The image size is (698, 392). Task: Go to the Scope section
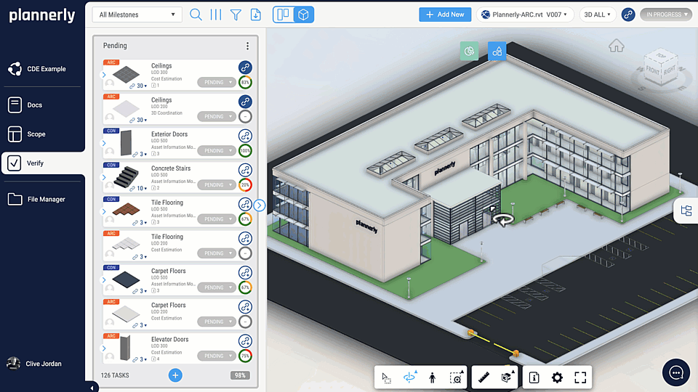(x=36, y=134)
